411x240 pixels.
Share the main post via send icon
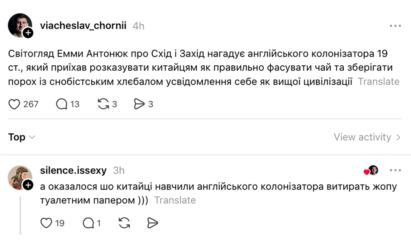click(139, 104)
